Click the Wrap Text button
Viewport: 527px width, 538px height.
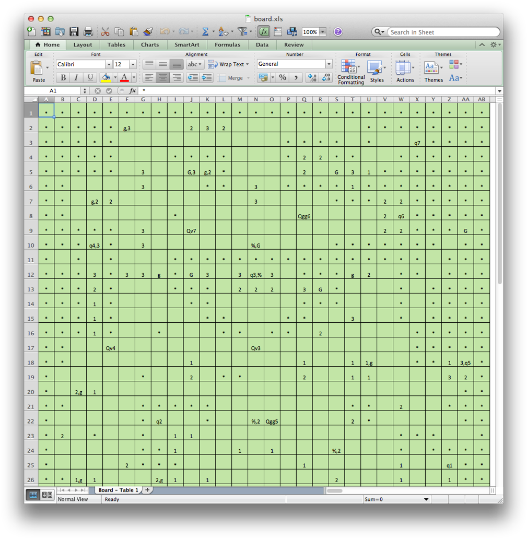pyautogui.click(x=228, y=64)
